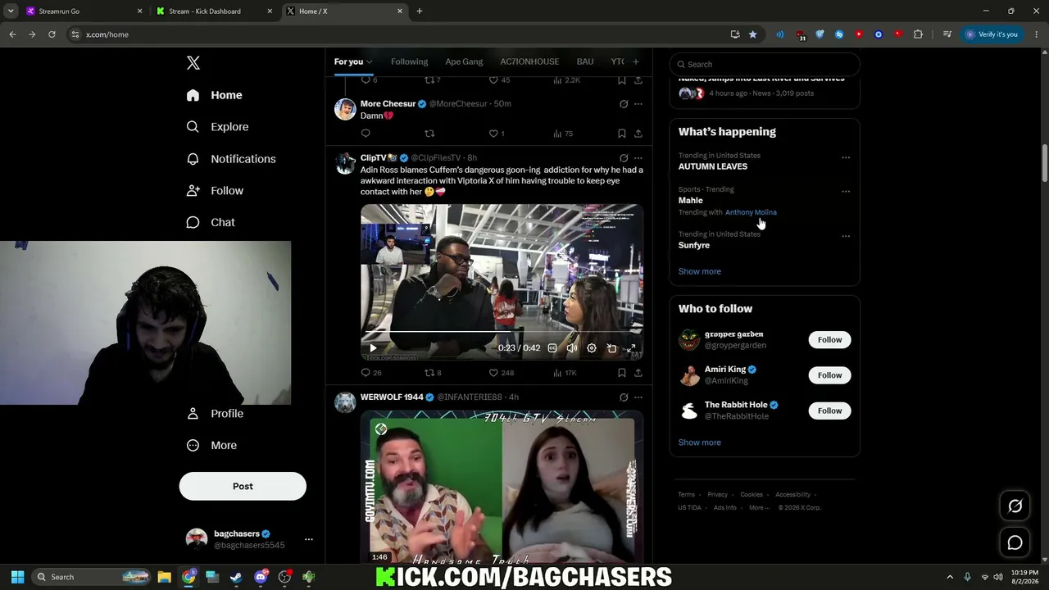
Task: View analytics showing 17K views
Action: [565, 373]
